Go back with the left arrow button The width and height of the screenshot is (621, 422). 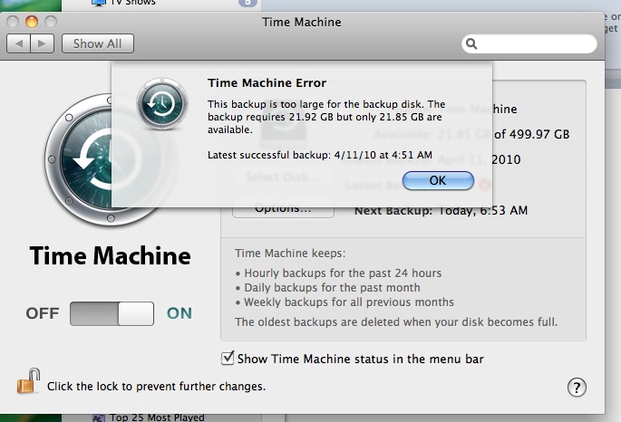(18, 43)
